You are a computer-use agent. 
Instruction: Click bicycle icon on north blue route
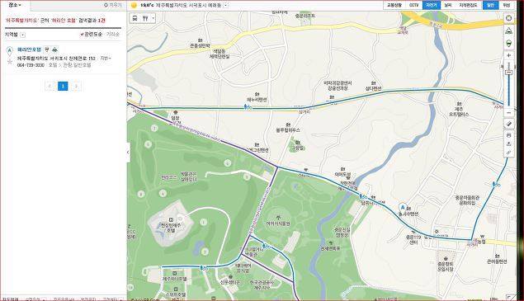248,107
